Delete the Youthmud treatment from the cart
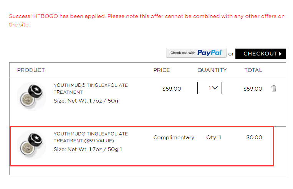The image size is (293, 189). point(274,88)
